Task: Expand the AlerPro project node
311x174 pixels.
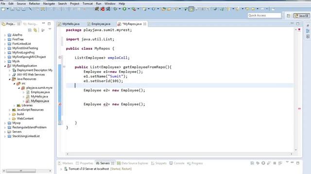Action: [x=5, y=35]
